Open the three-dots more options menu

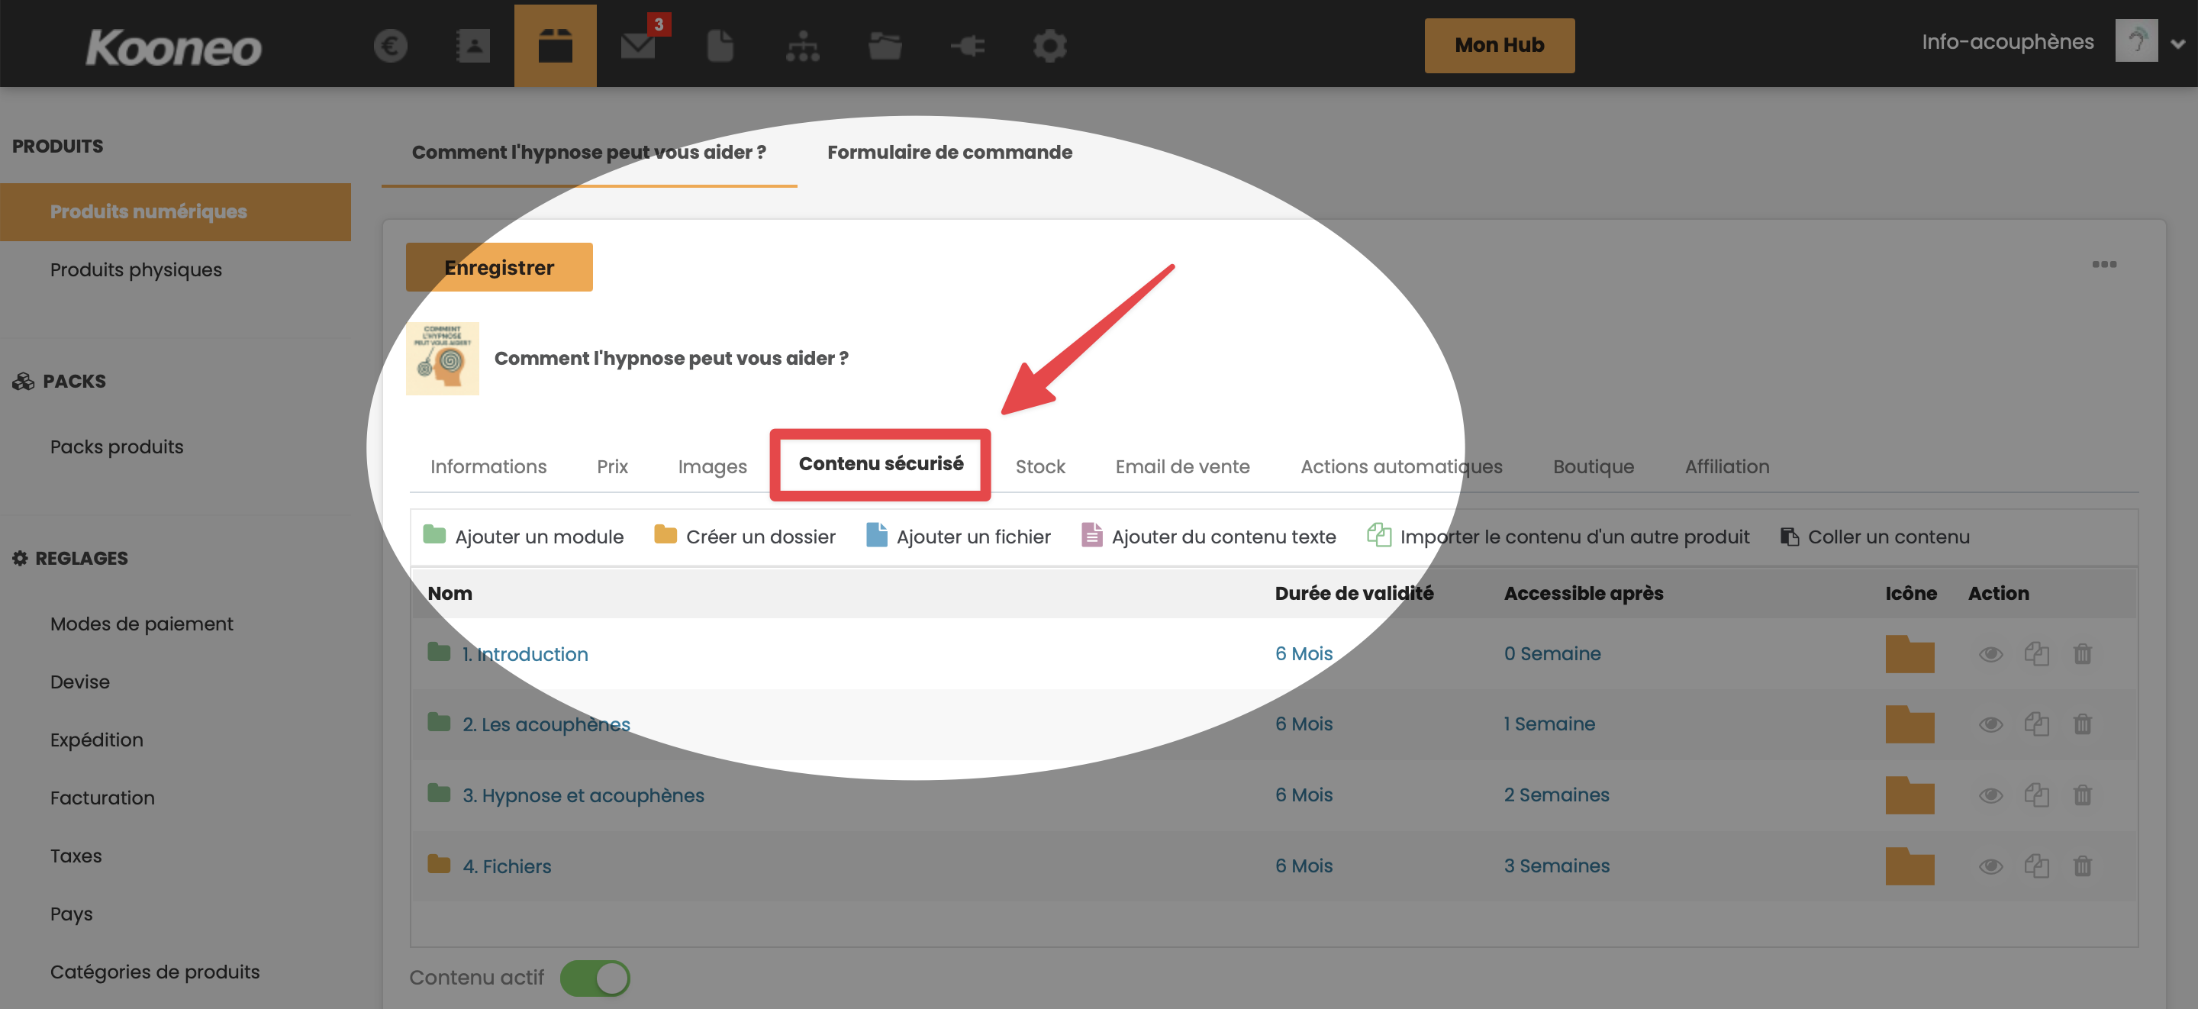pos(2103,264)
